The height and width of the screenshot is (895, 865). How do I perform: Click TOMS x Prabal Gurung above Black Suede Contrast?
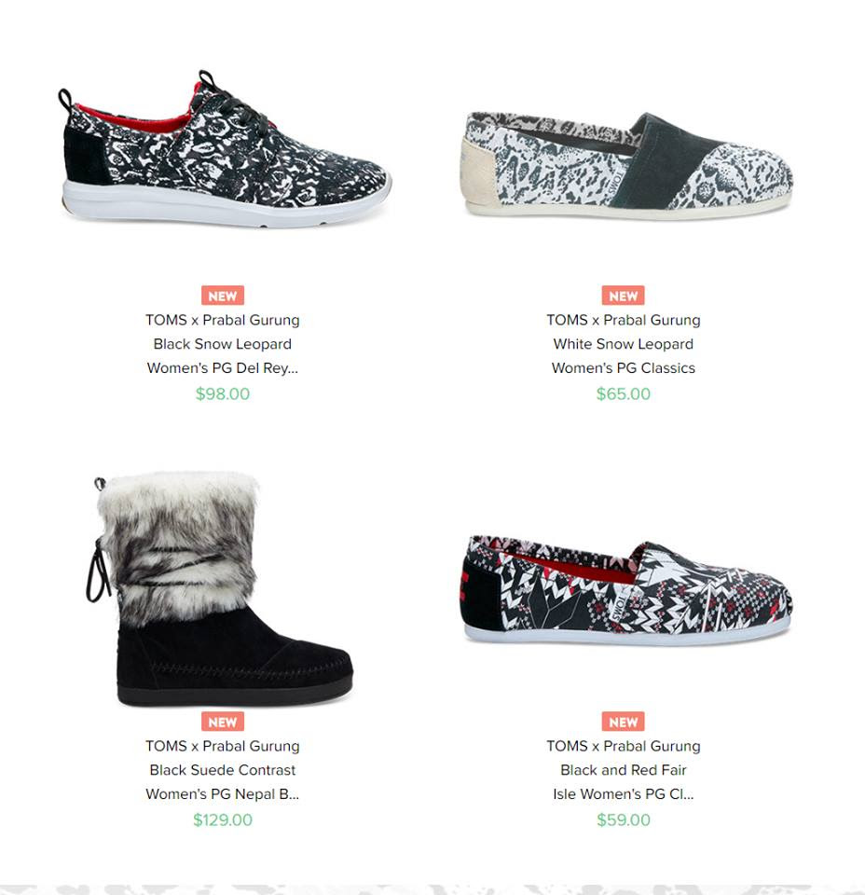pyautogui.click(x=223, y=746)
